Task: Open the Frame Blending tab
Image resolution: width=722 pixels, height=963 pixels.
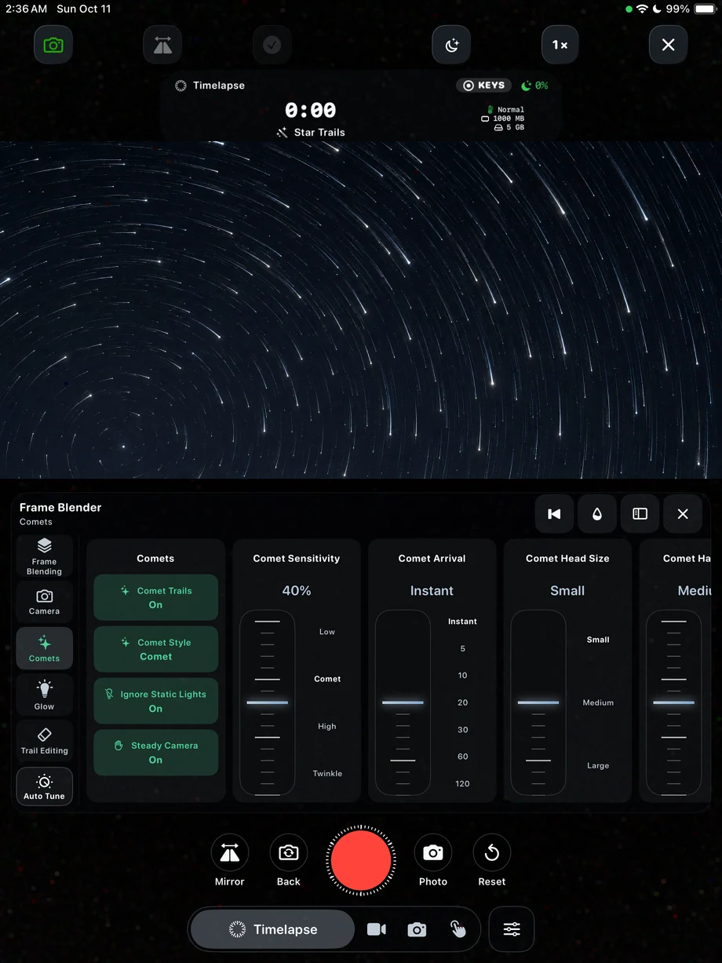Action: tap(44, 556)
